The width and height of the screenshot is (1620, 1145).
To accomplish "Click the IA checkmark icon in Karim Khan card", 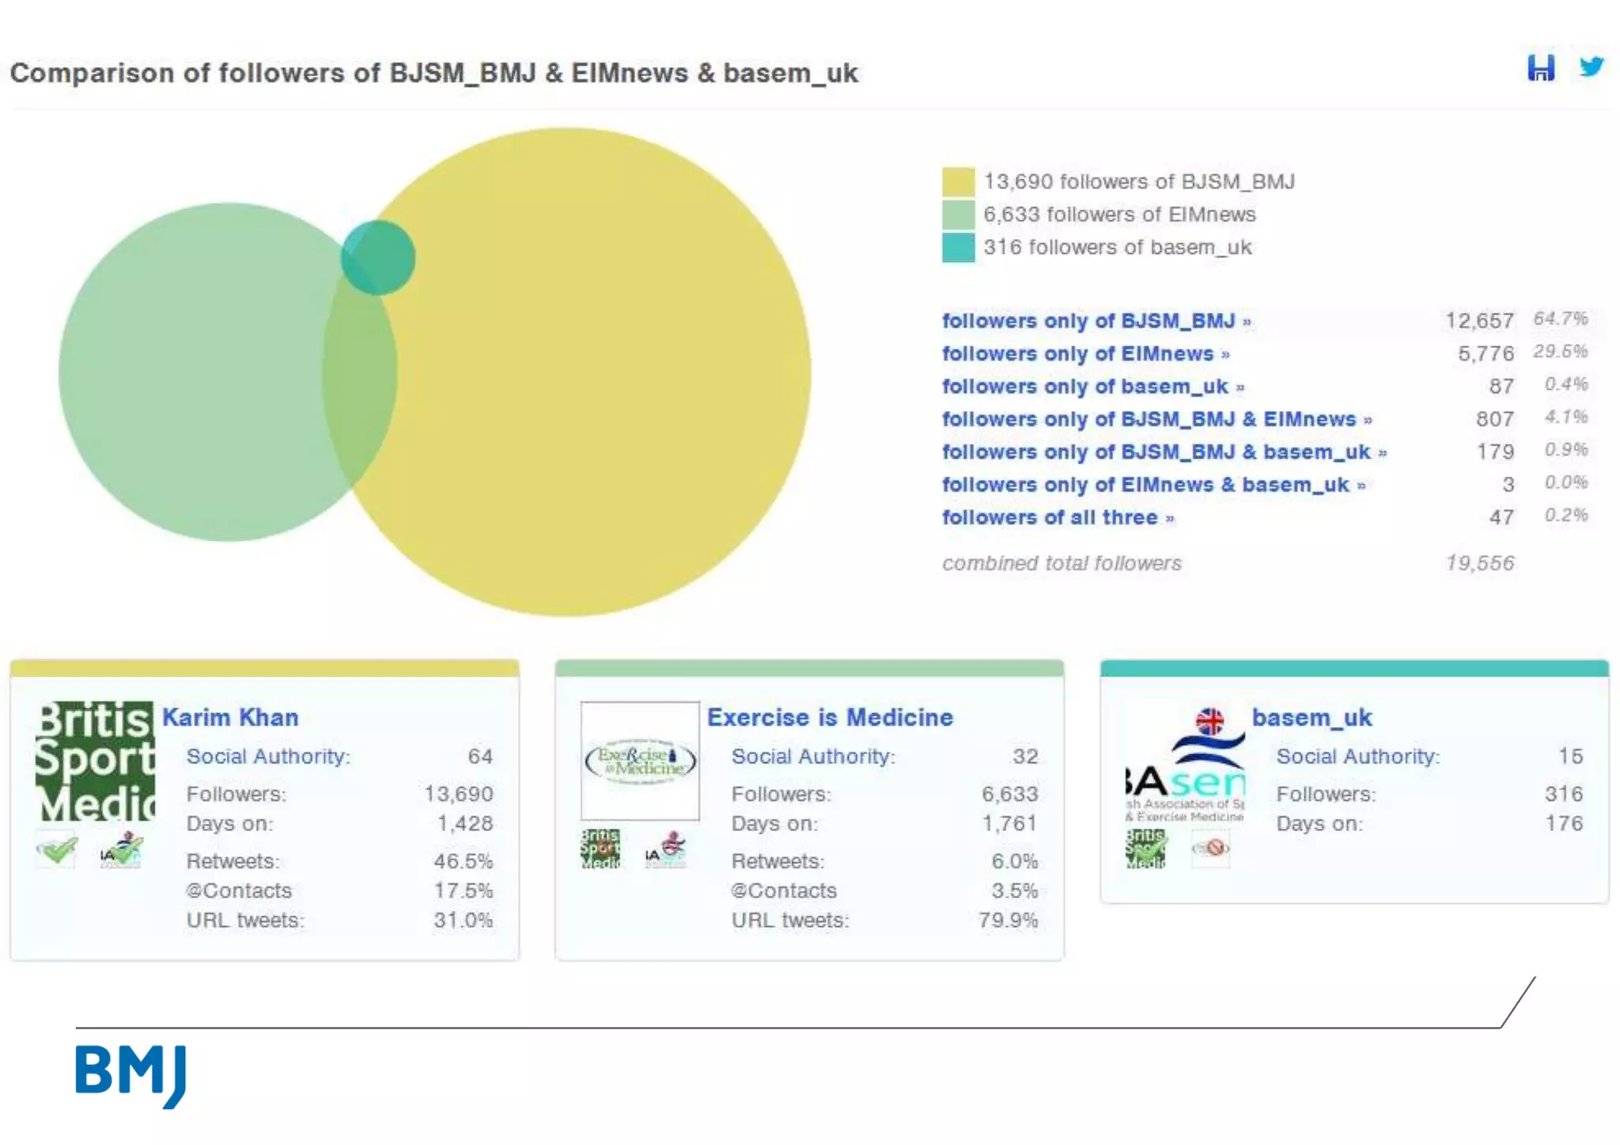I will pyautogui.click(x=120, y=850).
